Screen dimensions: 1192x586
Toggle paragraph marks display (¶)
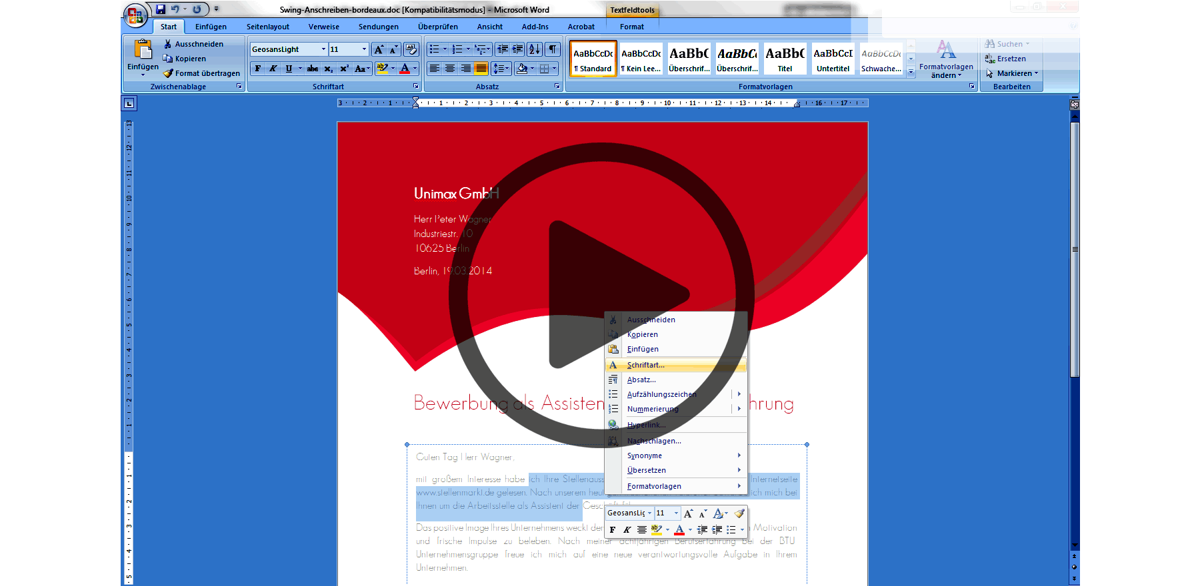pyautogui.click(x=553, y=49)
